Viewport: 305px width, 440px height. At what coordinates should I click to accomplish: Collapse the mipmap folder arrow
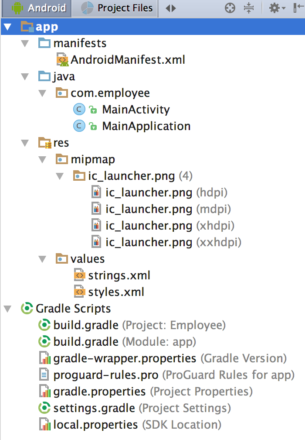42,160
